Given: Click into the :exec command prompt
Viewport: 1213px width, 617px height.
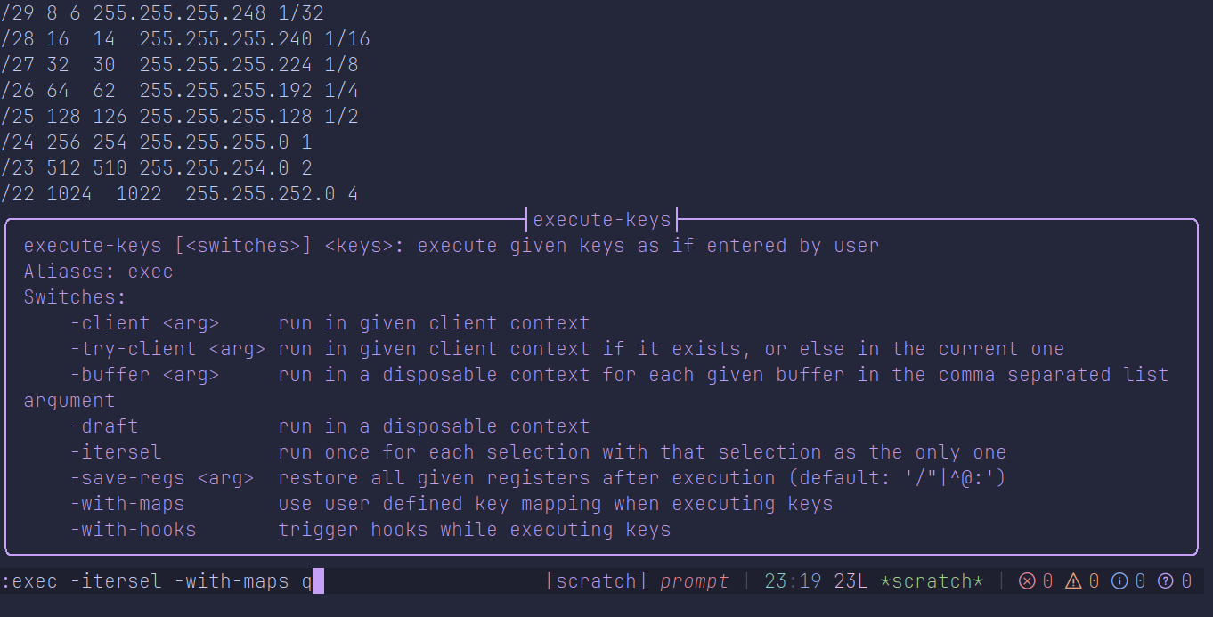Looking at the screenshot, I should click(x=160, y=581).
